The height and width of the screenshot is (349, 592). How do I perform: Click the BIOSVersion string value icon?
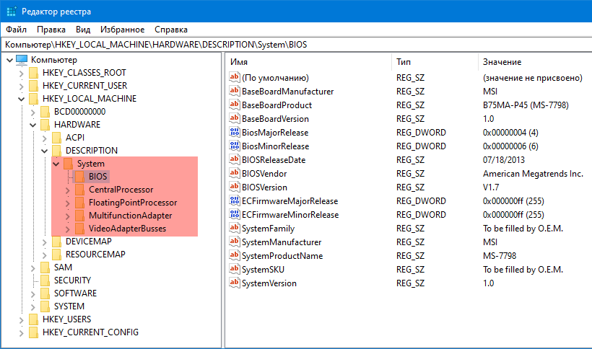(234, 187)
